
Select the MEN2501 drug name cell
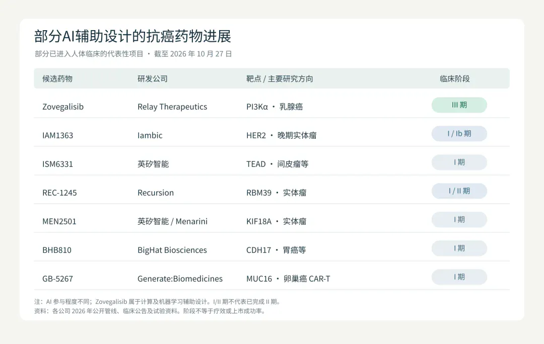click(59, 222)
